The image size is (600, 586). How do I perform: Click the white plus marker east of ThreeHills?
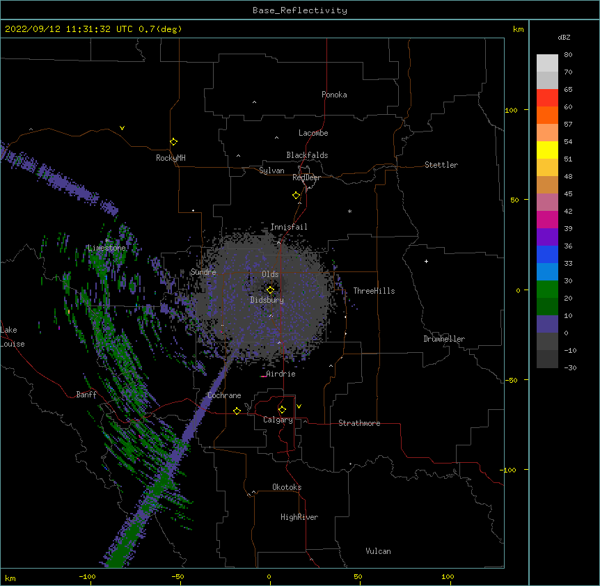click(x=426, y=261)
